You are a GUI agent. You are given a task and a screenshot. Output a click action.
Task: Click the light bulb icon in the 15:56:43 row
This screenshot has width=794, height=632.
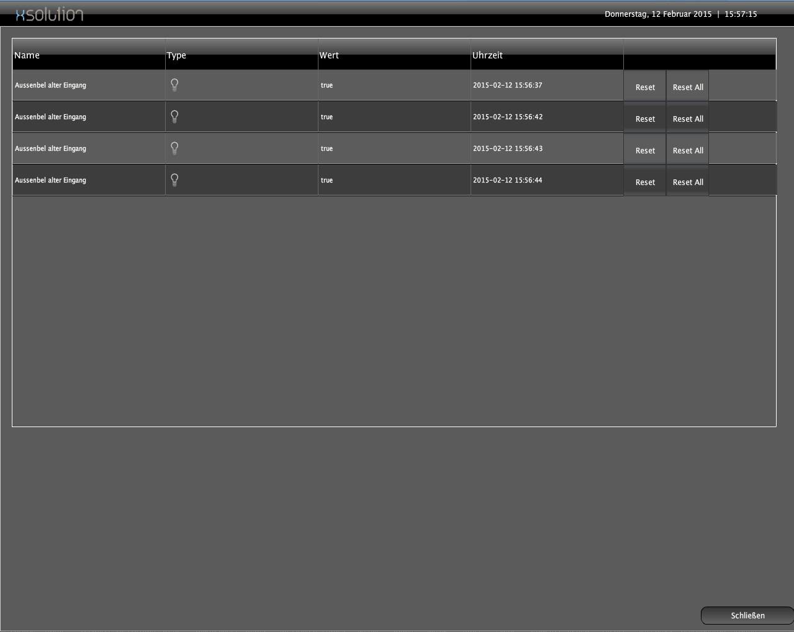click(x=174, y=148)
